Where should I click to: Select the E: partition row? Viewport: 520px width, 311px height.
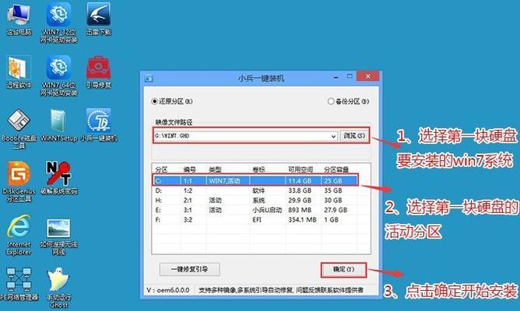coord(255,210)
